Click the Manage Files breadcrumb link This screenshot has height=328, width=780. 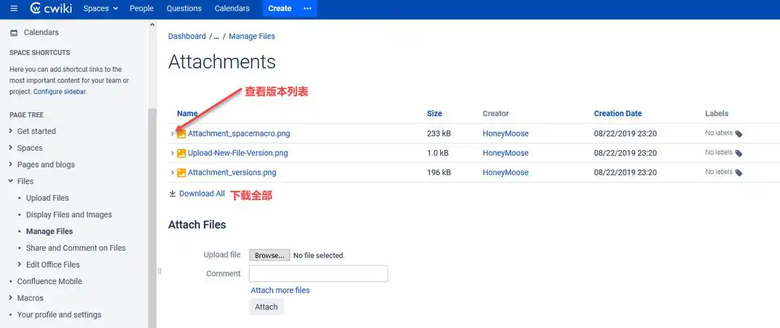coord(252,36)
